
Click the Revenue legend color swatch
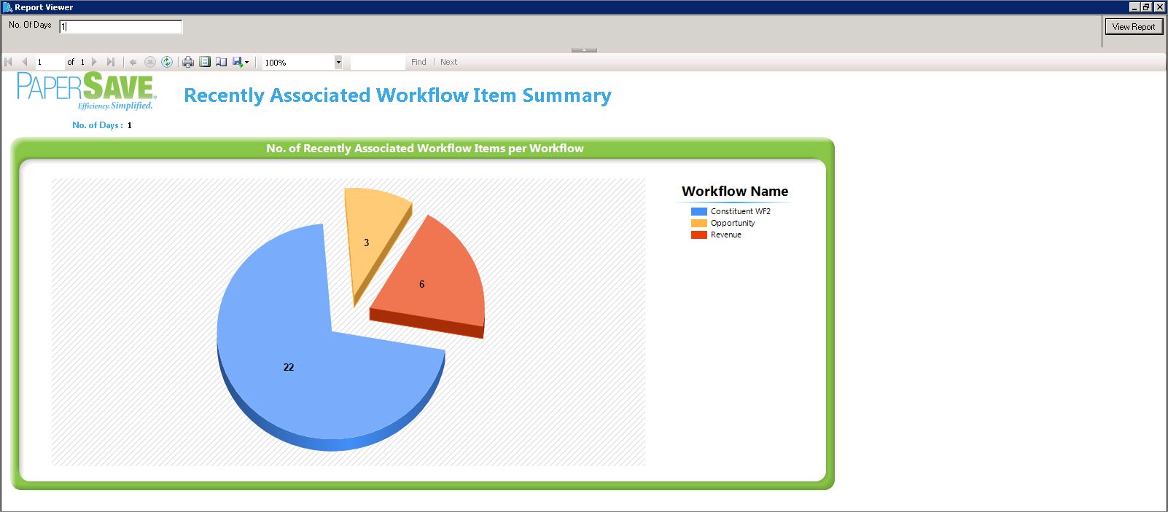coord(699,235)
